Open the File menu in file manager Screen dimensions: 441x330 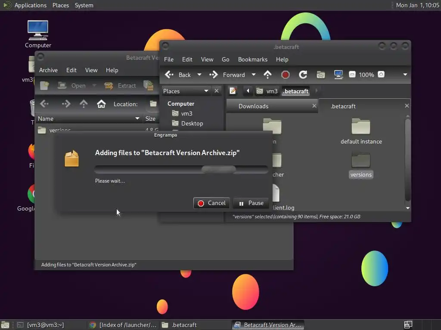tap(169, 59)
